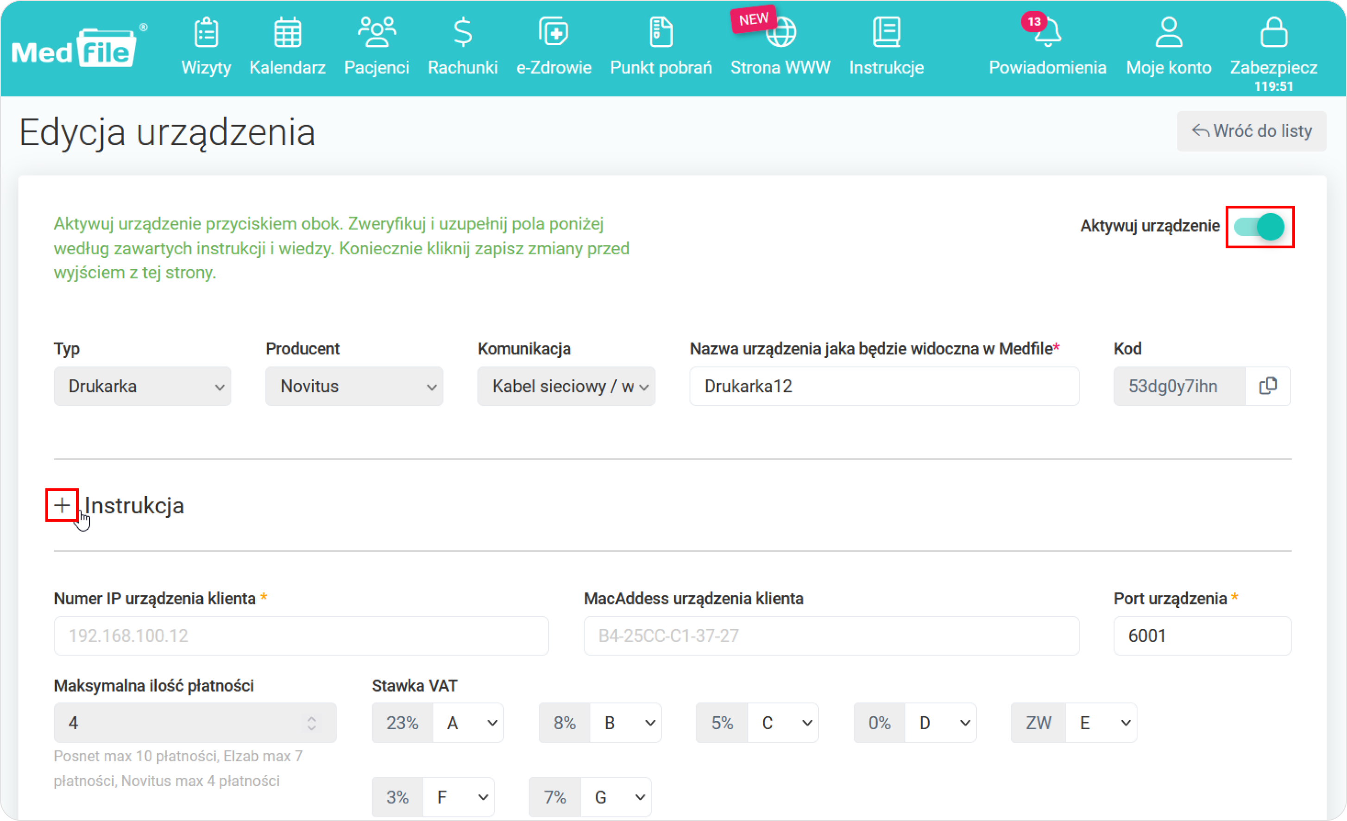Open the 7% VAT letter dropdown

[616, 797]
